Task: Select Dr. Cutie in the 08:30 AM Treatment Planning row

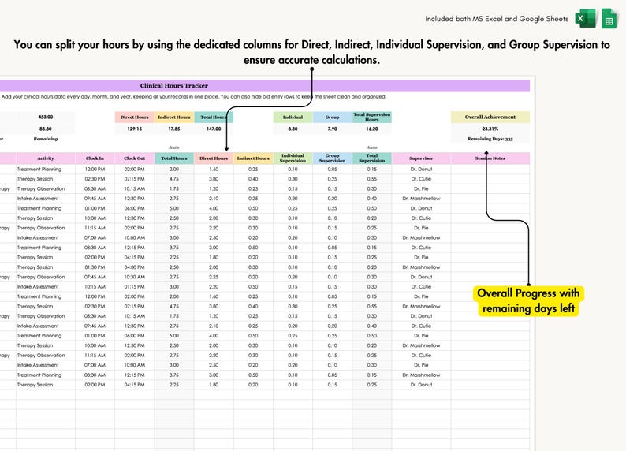Action: pyautogui.click(x=421, y=248)
